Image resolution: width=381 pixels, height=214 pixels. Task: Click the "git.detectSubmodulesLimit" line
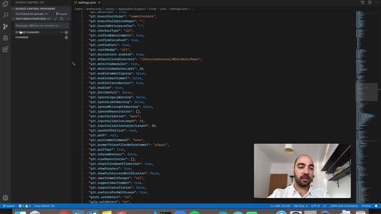(x=117, y=69)
